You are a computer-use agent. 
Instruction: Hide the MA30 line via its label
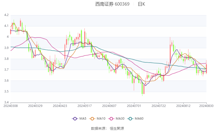[120, 119]
